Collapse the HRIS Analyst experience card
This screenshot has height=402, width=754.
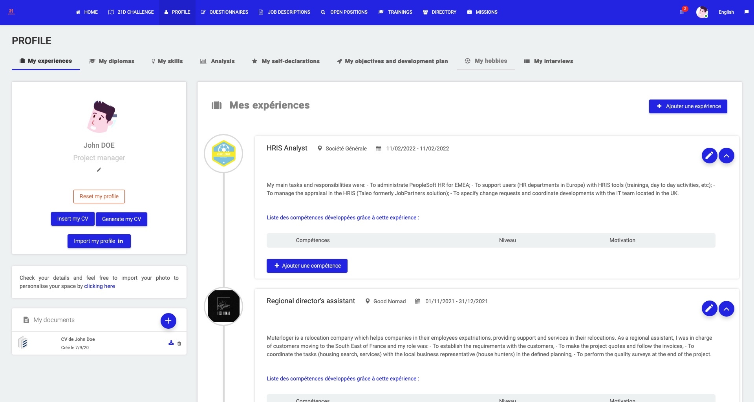(727, 156)
